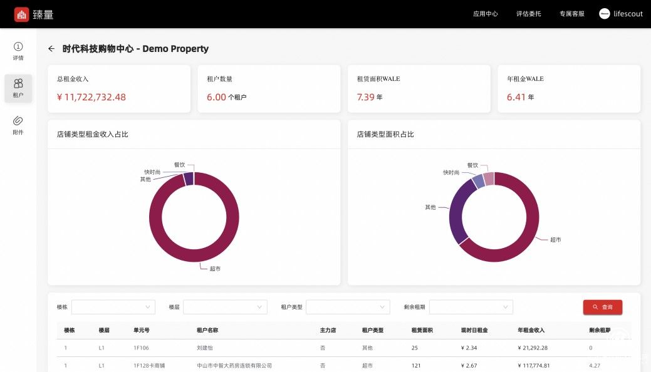Click the 臻量 logo icon
This screenshot has height=372, width=651.
coord(22,14)
